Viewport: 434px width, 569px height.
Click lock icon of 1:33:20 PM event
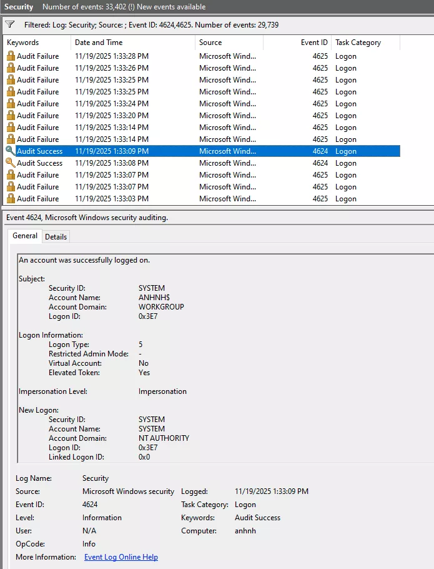(11, 116)
